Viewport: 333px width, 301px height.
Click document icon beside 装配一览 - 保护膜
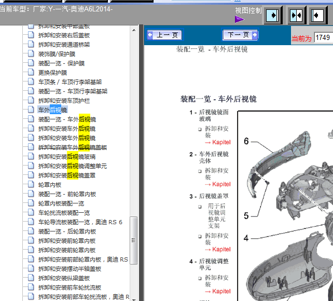tap(31, 63)
